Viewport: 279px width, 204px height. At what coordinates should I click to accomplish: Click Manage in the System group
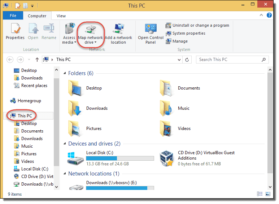coord(176,41)
